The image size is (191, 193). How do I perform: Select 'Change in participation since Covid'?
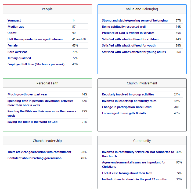[127, 107]
